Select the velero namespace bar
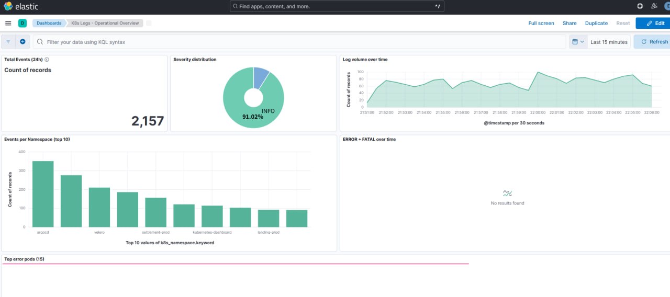Screen dimensions: 670x297 pyautogui.click(x=99, y=207)
